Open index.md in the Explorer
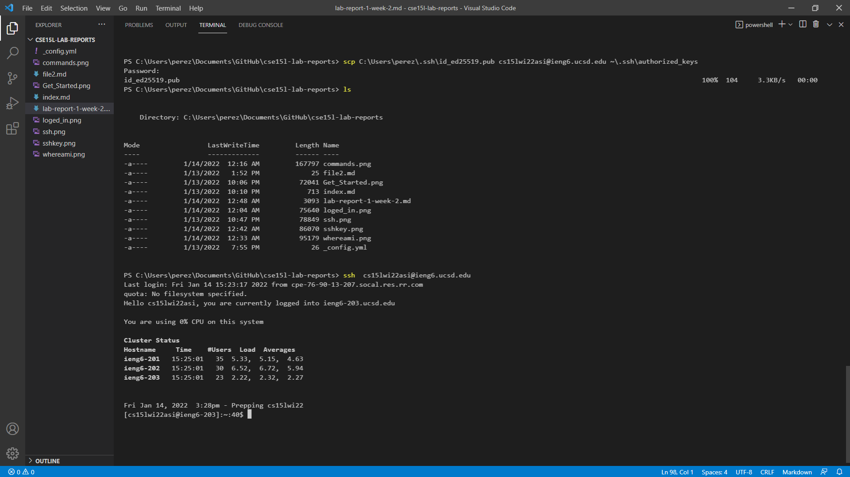Viewport: 850px width, 477px height. (56, 97)
